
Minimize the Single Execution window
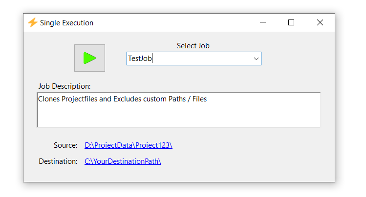(x=263, y=22)
